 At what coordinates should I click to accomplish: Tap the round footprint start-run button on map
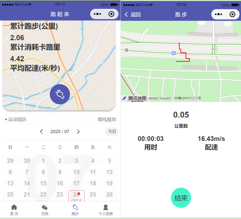point(60,94)
